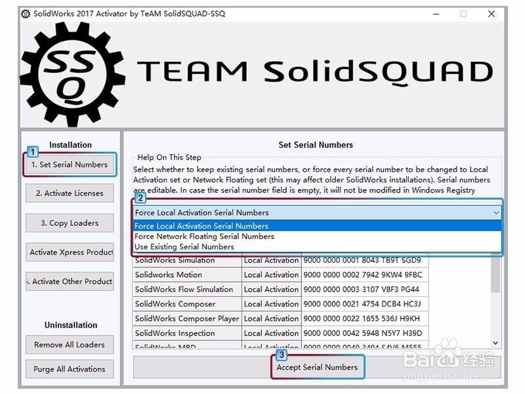
Task: Click Activate Xpress Products button
Action: pos(70,252)
